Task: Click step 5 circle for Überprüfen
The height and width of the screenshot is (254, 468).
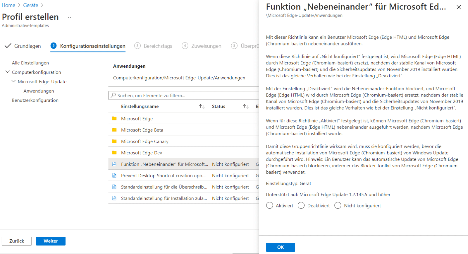Action: pos(234,46)
